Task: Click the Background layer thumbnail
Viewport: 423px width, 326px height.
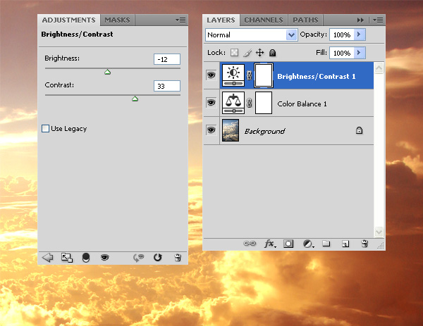Action: pos(231,130)
